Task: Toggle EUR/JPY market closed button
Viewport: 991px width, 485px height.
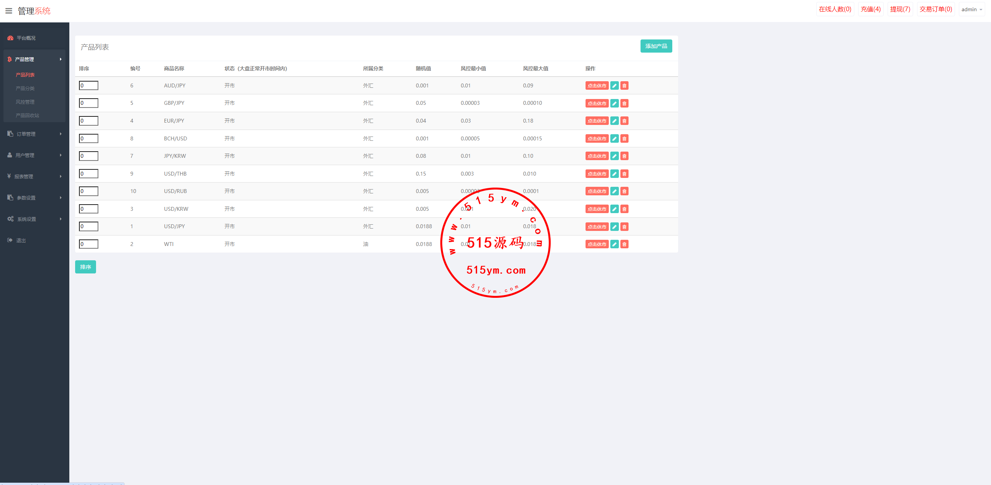Action: 596,121
